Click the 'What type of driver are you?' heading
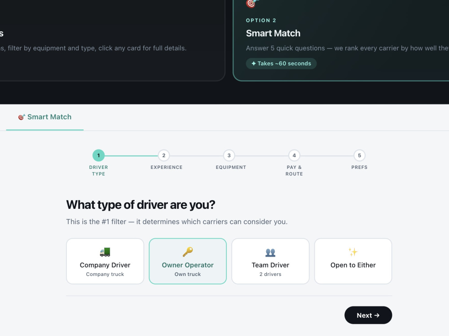This screenshot has width=449, height=336. click(141, 205)
